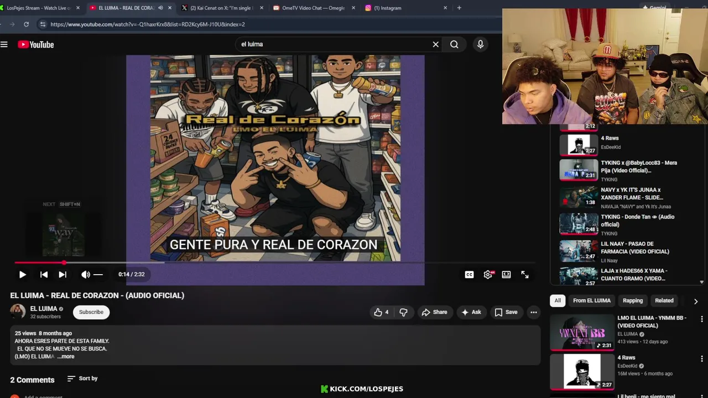Mute the video volume speaker
This screenshot has width=708, height=398.
[x=85, y=274]
